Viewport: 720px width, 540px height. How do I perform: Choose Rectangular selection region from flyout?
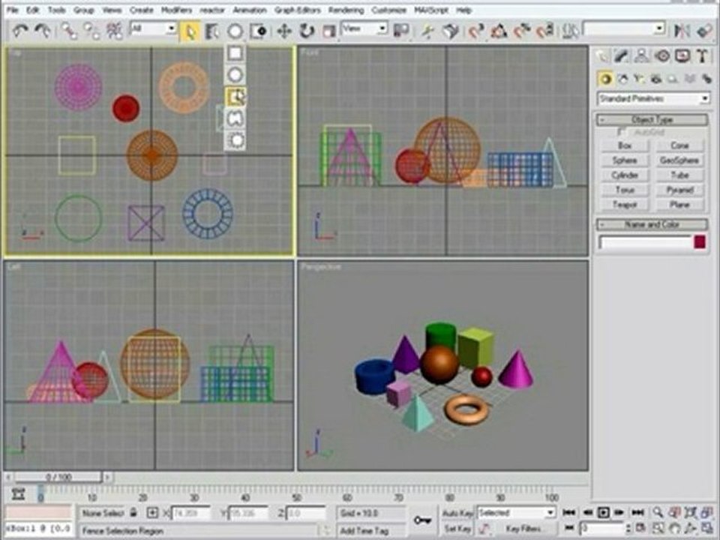235,53
